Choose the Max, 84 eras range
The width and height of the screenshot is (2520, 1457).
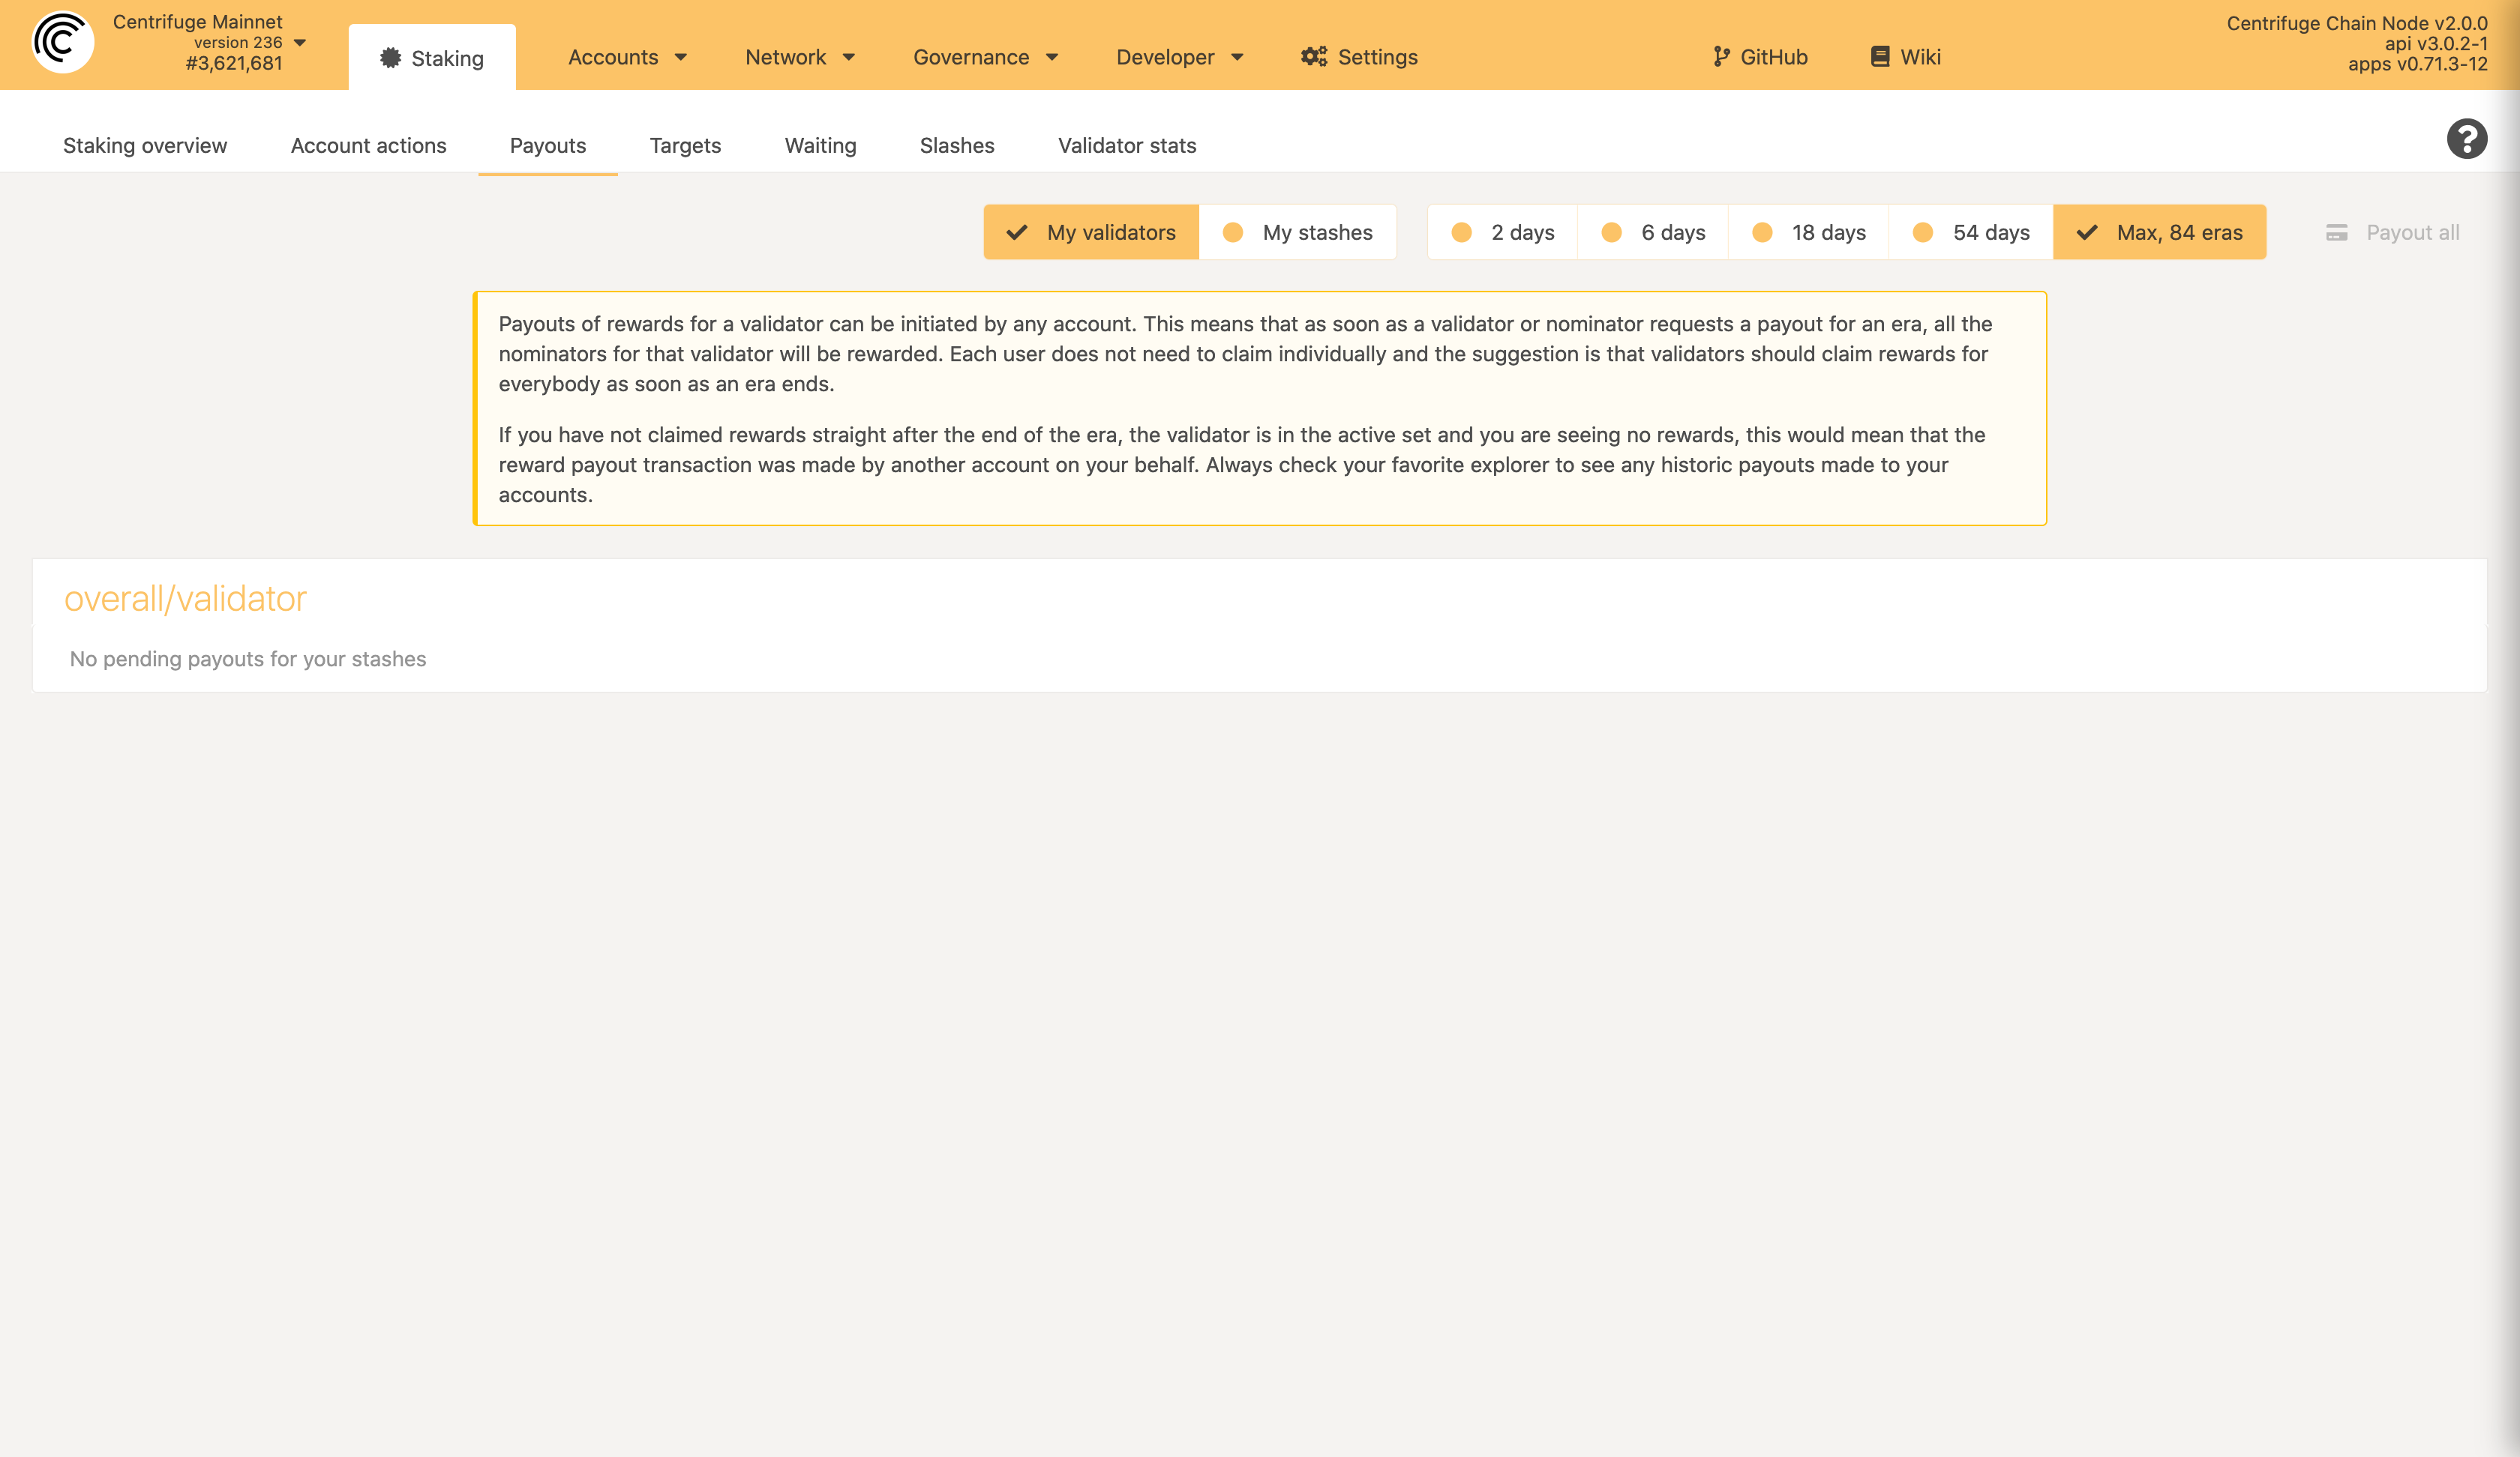click(x=2159, y=232)
